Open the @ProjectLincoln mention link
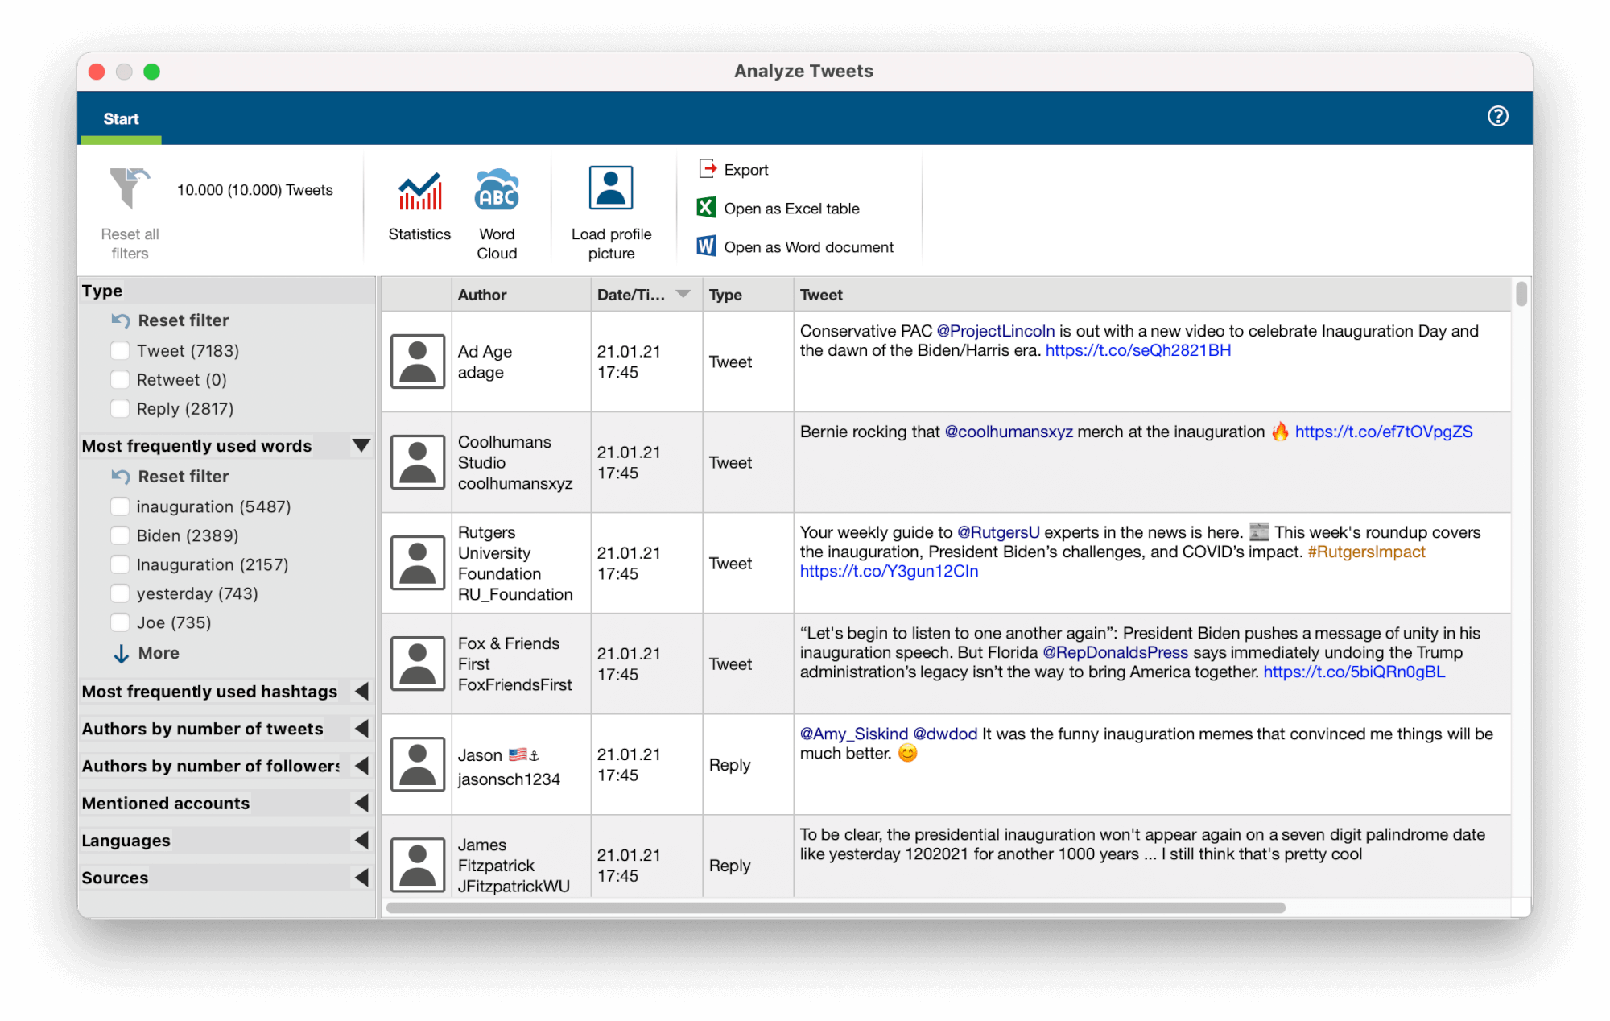Screen dimensions: 1610x1021 [996, 331]
